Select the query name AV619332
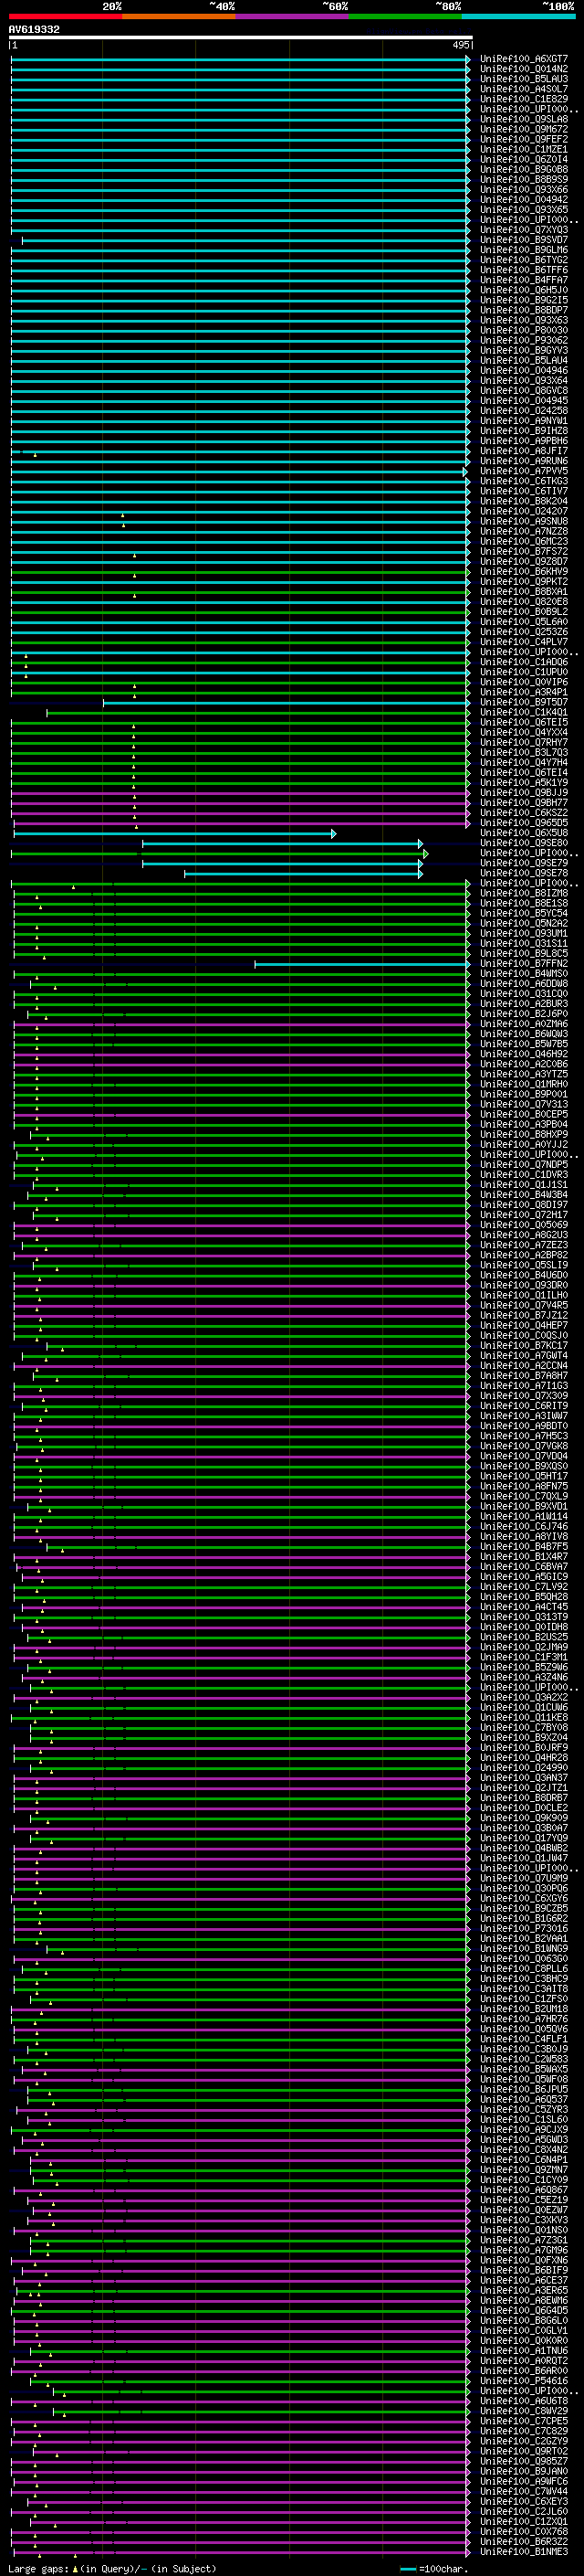The width and height of the screenshot is (584, 2576). pyautogui.click(x=34, y=30)
